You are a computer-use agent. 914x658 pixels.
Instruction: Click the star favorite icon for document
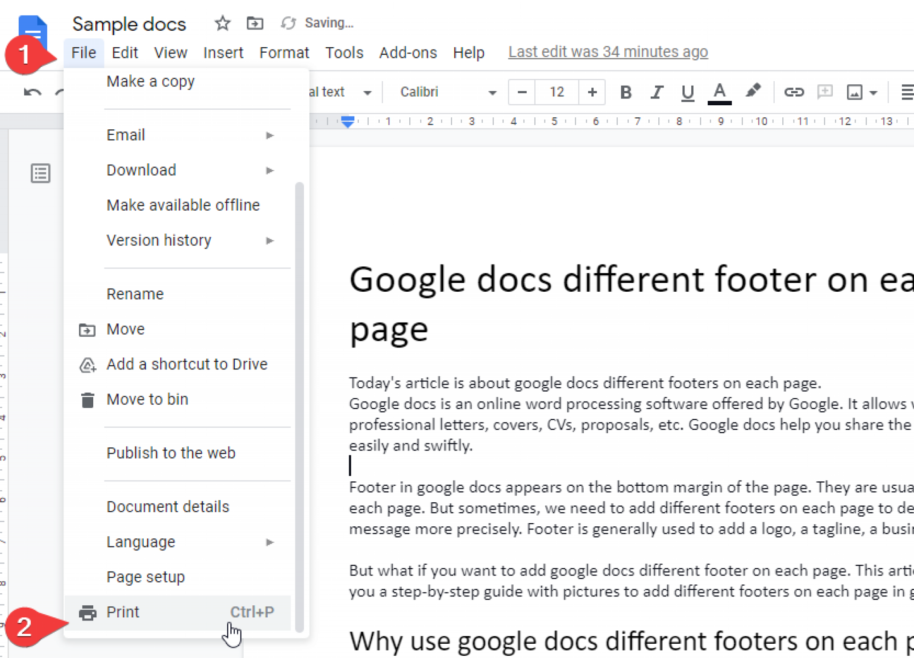(x=222, y=23)
